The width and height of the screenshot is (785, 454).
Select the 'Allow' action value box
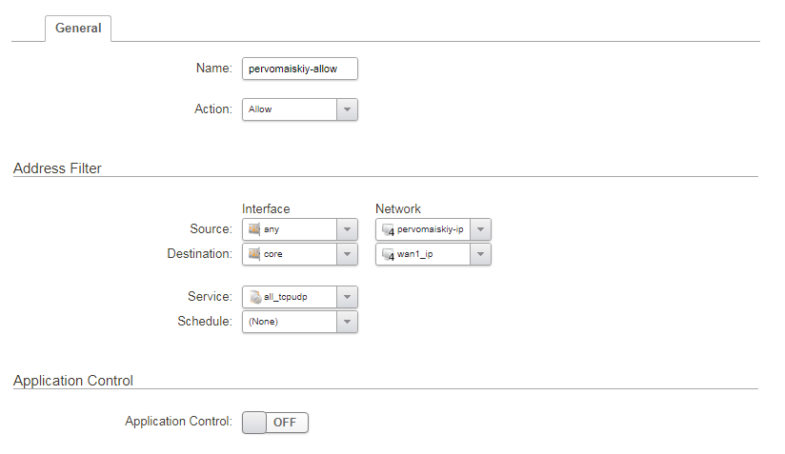(x=290, y=109)
